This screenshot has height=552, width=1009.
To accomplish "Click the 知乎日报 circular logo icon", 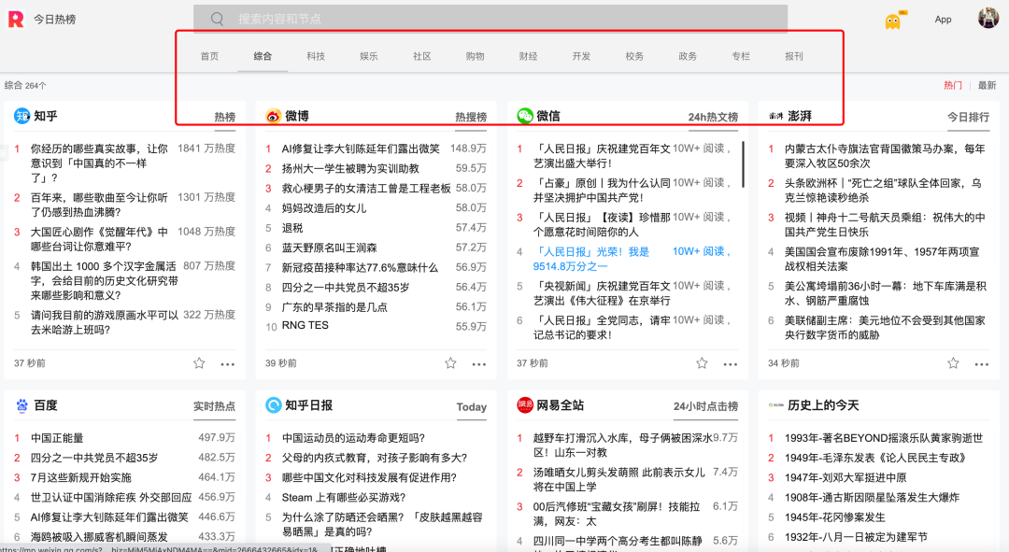I will 274,405.
